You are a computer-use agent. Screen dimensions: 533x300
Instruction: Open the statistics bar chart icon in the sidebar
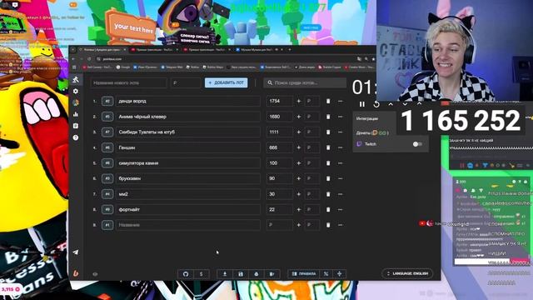[76, 114]
